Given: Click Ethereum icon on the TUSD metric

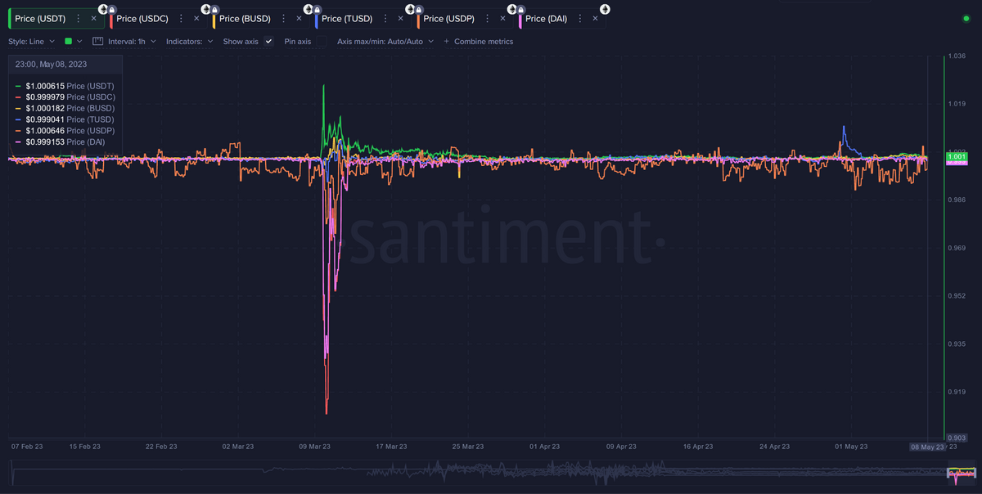Looking at the screenshot, I should pyautogui.click(x=410, y=8).
